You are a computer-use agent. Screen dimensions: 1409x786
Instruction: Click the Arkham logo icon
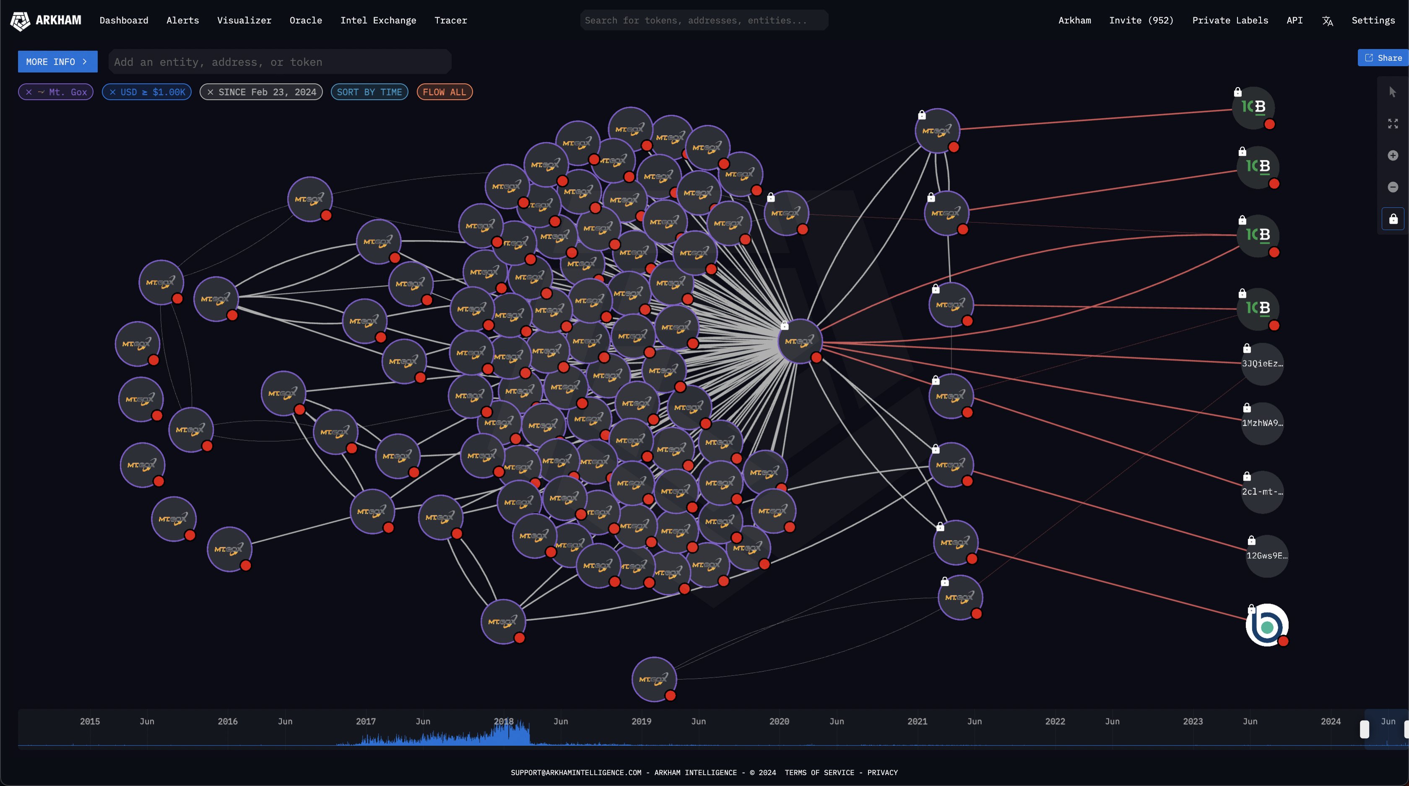20,21
